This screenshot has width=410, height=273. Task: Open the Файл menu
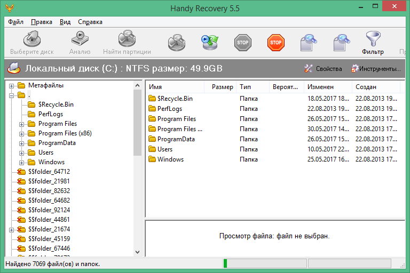pos(15,22)
